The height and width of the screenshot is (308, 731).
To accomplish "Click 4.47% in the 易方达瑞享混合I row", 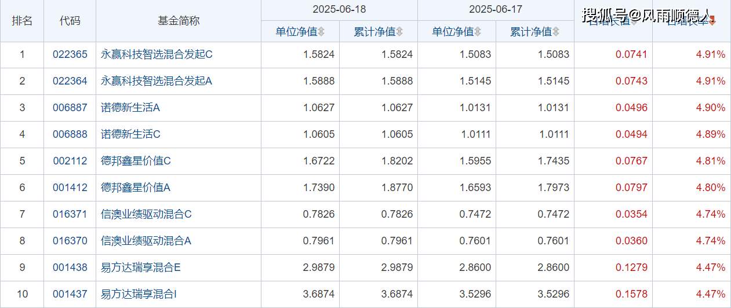I will (711, 294).
